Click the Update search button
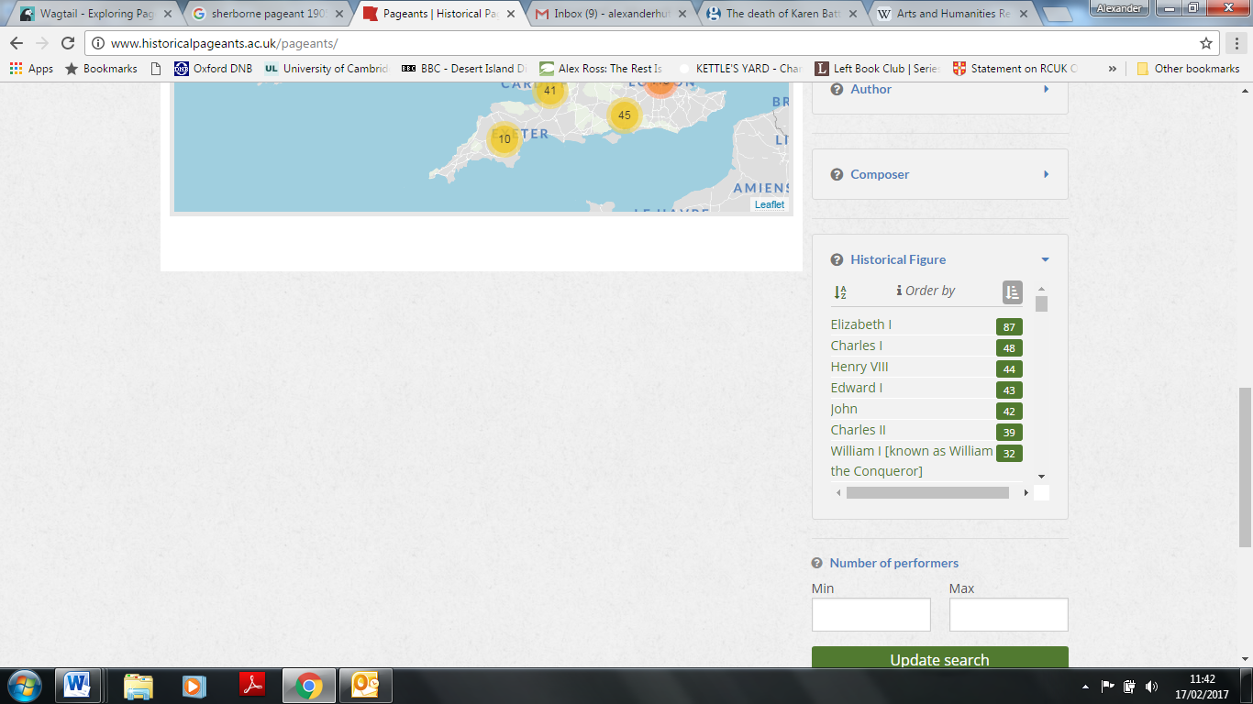The width and height of the screenshot is (1253, 704). pyautogui.click(x=939, y=659)
